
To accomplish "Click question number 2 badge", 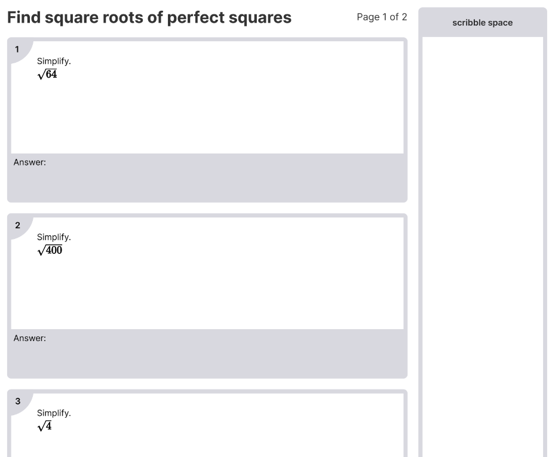I will [17, 225].
